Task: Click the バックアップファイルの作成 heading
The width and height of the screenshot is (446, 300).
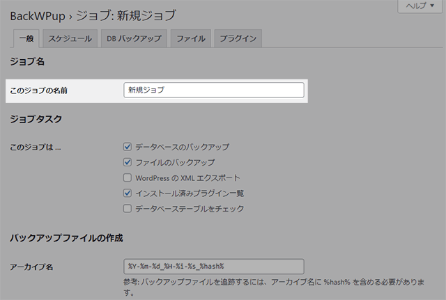Action: [x=66, y=238]
